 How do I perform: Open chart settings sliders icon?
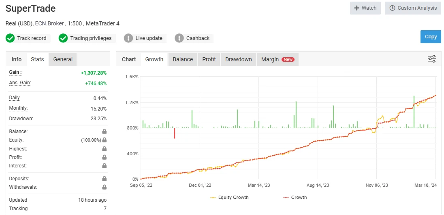point(432,59)
